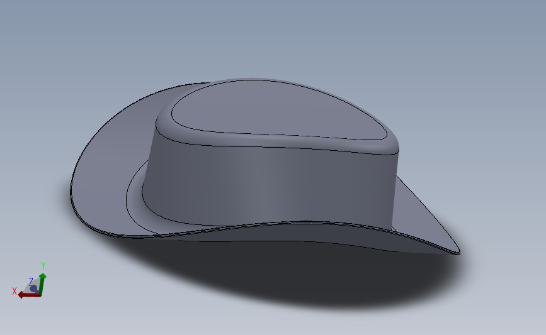Click the green Y axis arrow on the triad
546x335 pixels.
pos(42,284)
